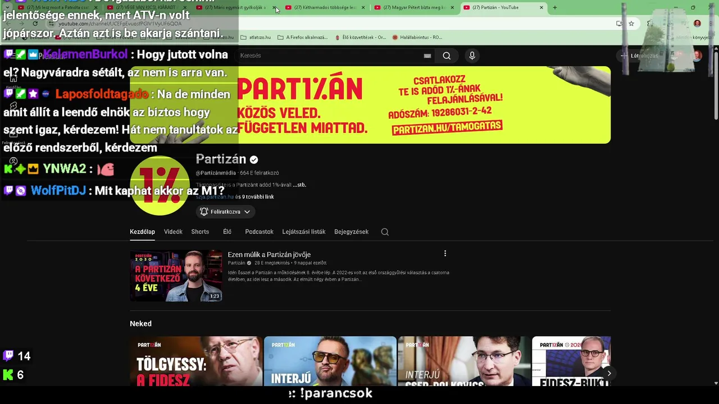
Task: Open the 'Interjú Cser-Palkovics' video thumbnail
Action: [x=464, y=361]
